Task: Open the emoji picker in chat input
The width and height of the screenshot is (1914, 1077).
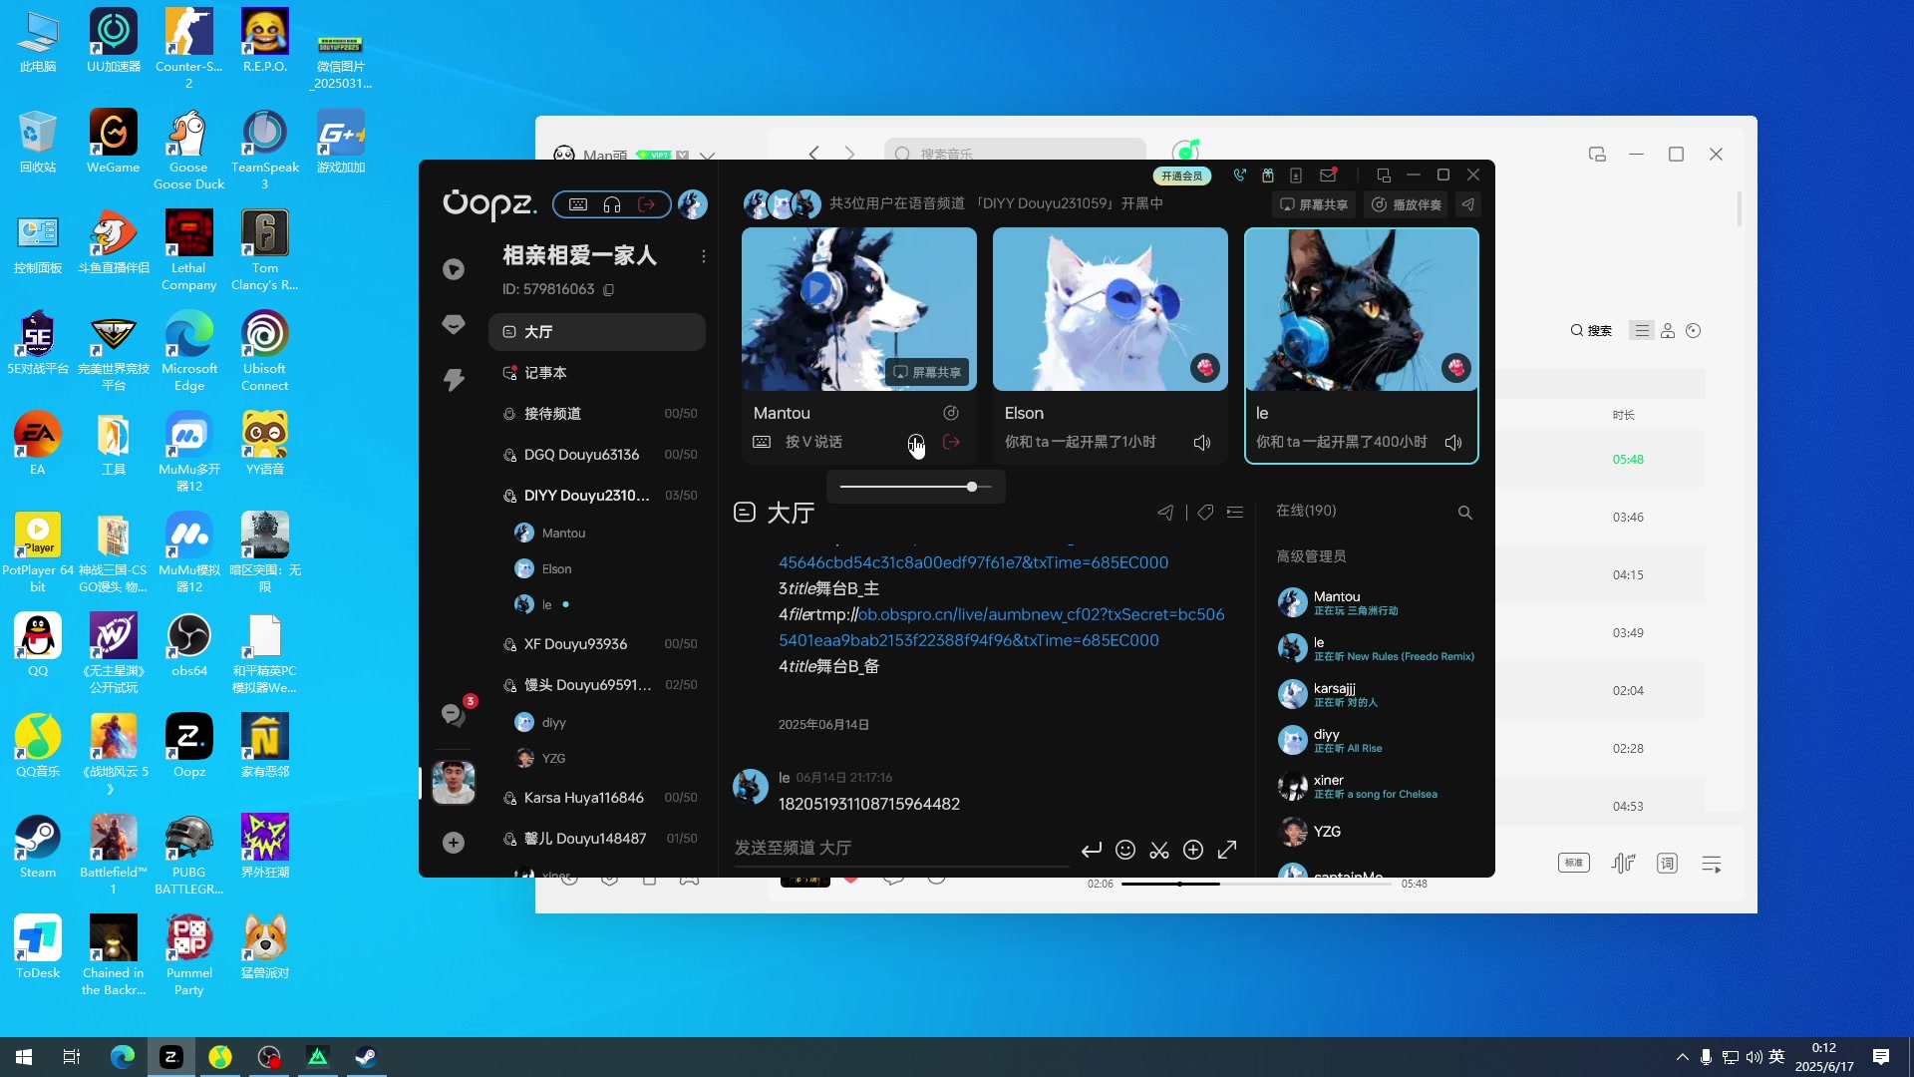Action: [x=1125, y=850]
